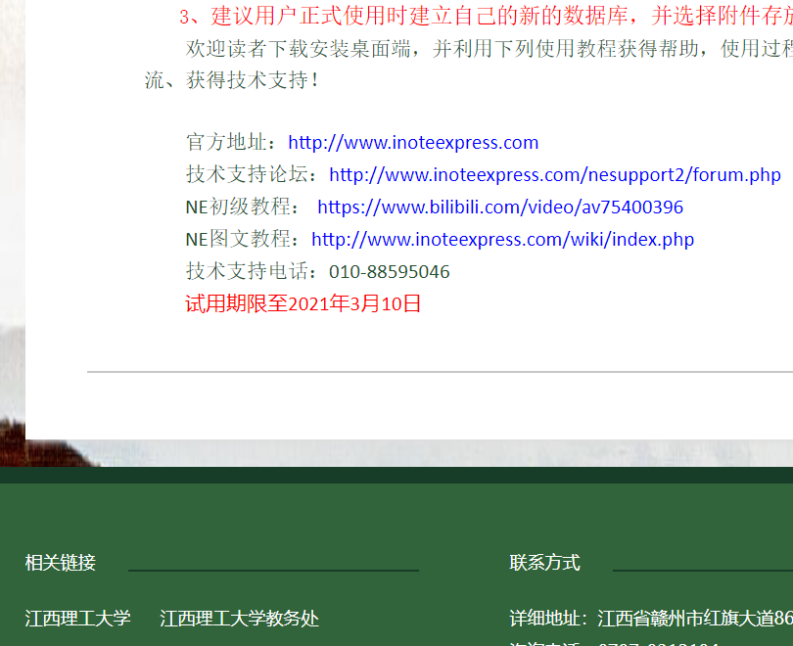Image resolution: width=793 pixels, height=646 pixels.
Task: Click the red text 试用期限至2021年3月10日
Action: click(303, 303)
